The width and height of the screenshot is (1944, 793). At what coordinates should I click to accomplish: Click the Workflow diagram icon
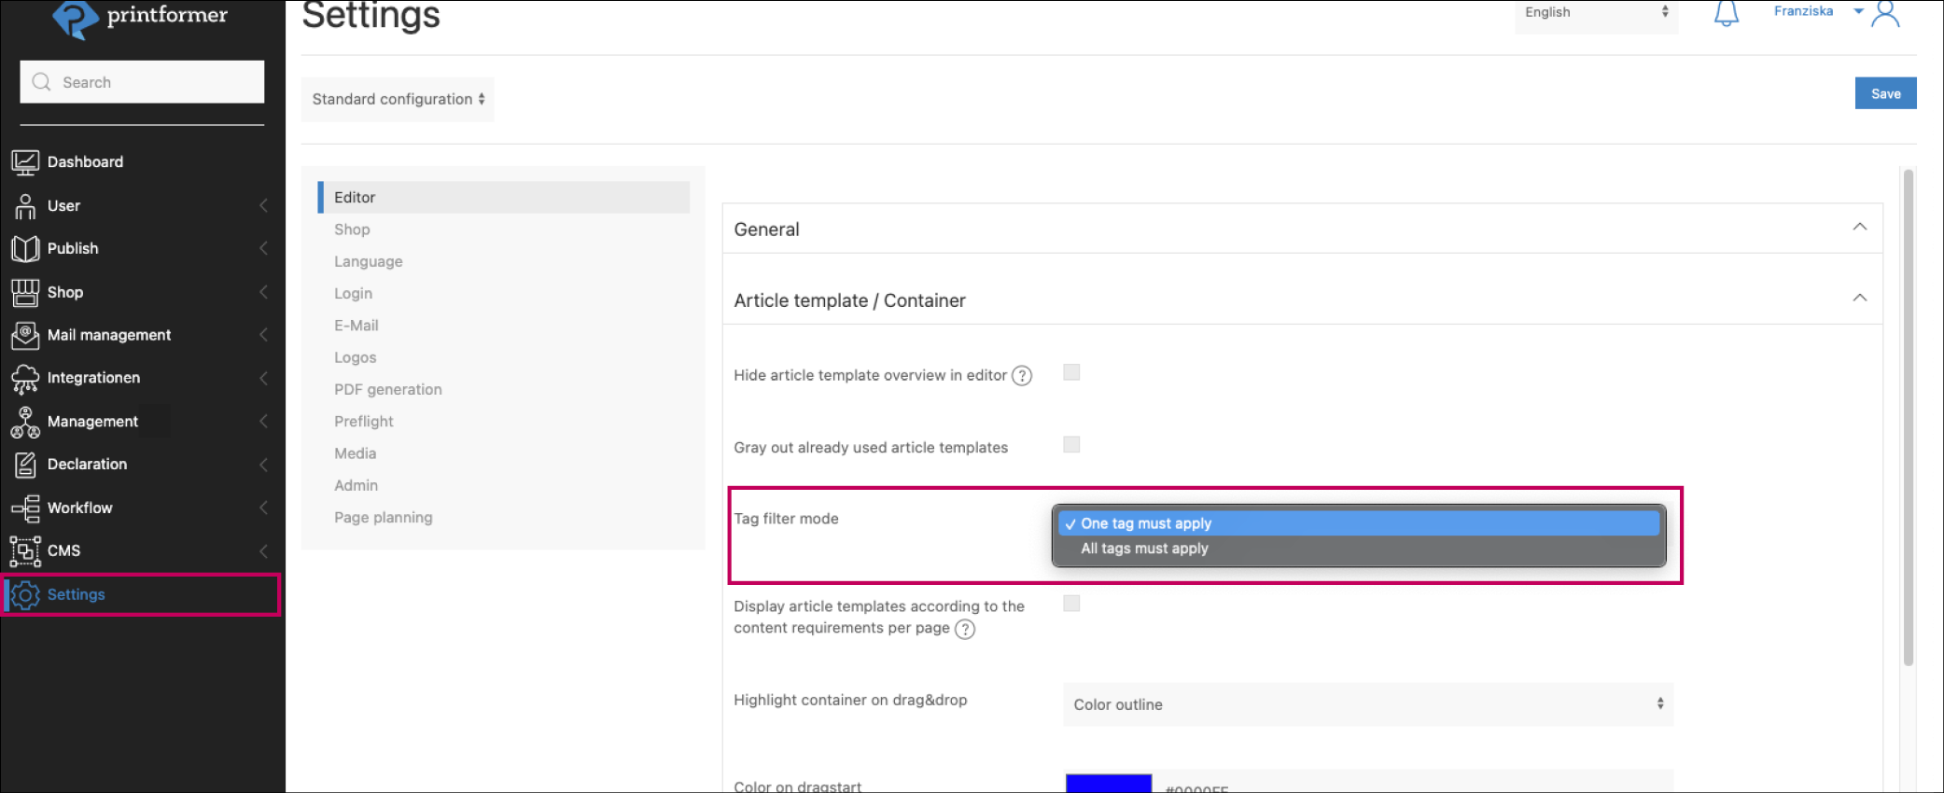pos(25,508)
